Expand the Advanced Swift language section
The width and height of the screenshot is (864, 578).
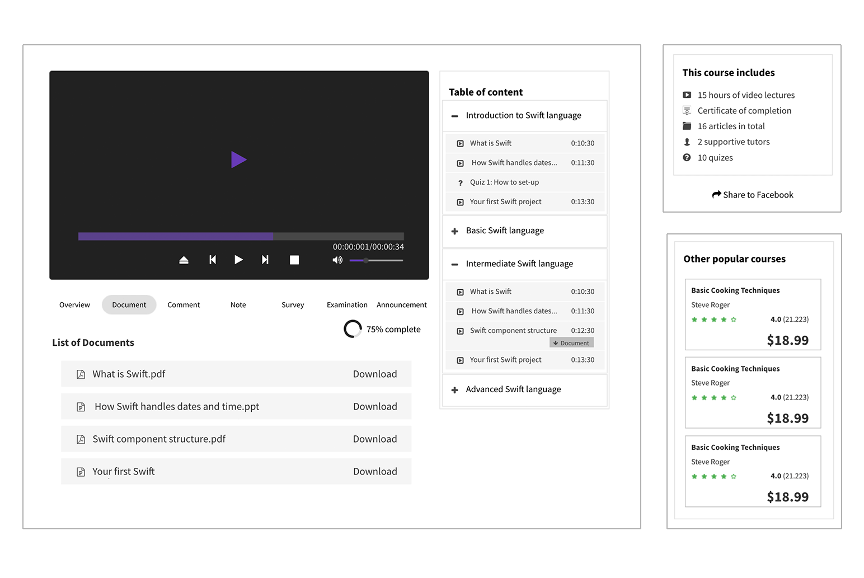[x=455, y=389]
